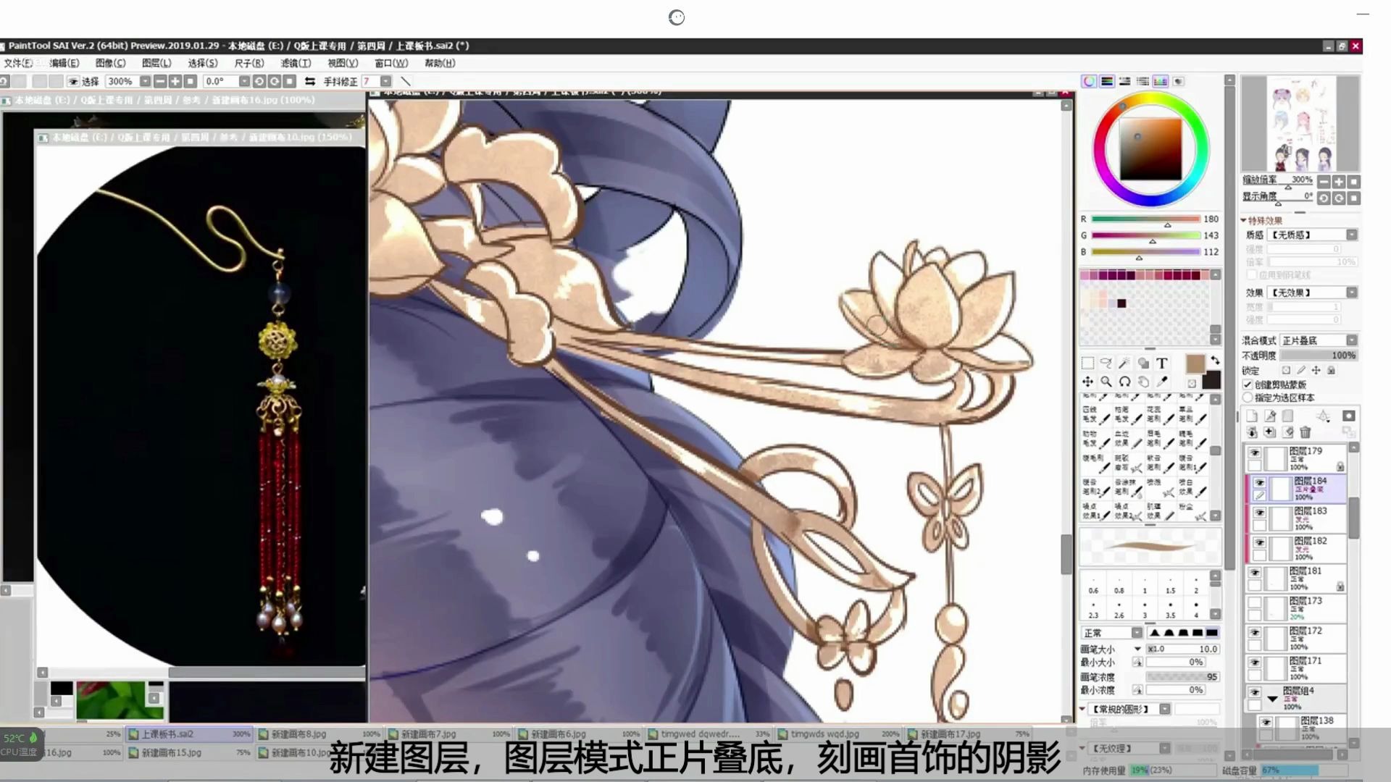Open the 编辑(E) menu
This screenshot has height=782, width=1391.
64,63
